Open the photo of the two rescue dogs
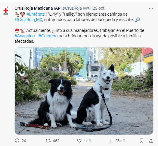158x146 pixels. 84,91
